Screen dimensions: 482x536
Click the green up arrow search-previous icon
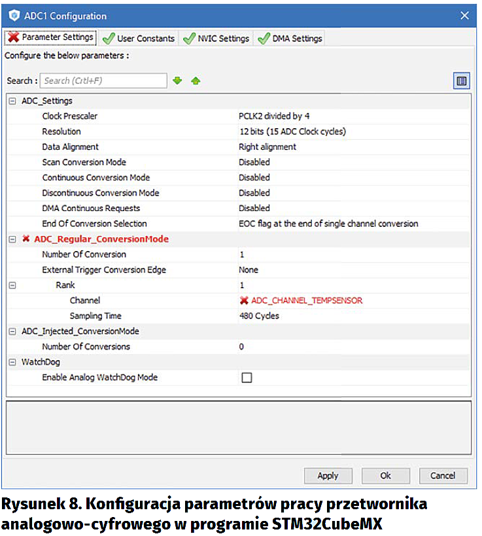(195, 81)
